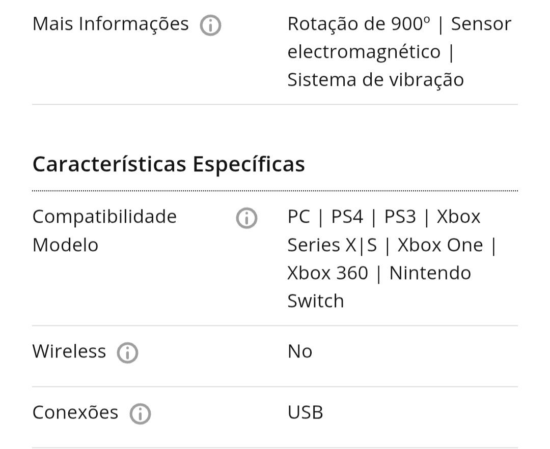The height and width of the screenshot is (449, 550).
Task: Click the Conexões row label
Action: pyautogui.click(x=75, y=412)
